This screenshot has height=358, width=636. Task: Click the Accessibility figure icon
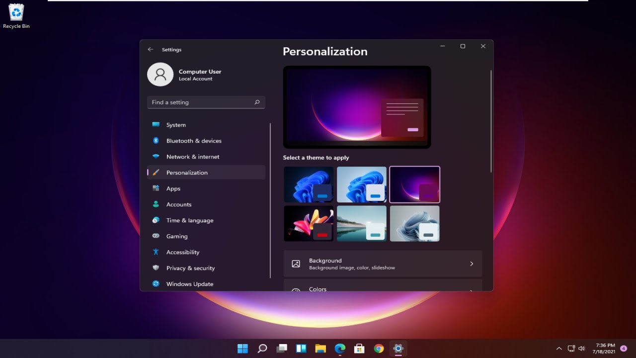(x=156, y=252)
